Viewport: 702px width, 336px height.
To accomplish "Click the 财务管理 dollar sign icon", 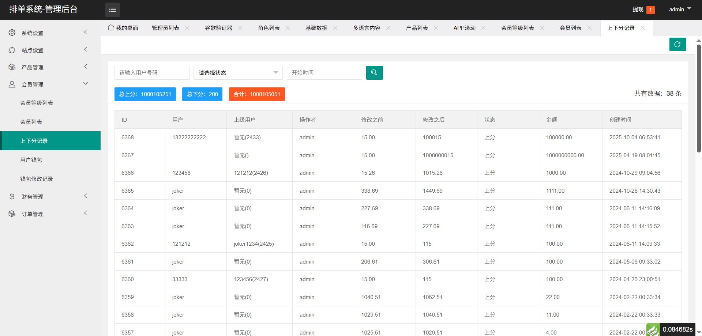I will click(x=12, y=197).
